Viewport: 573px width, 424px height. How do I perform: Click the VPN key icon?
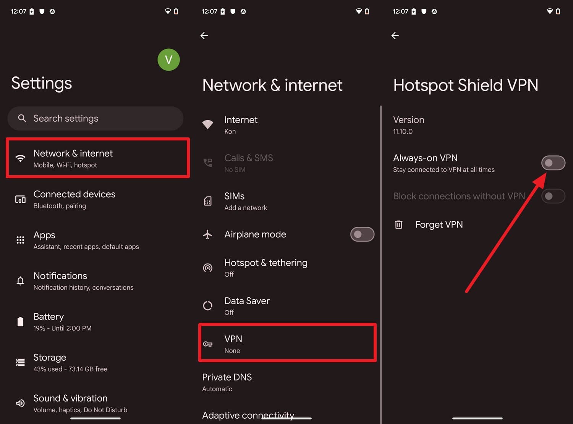[207, 344]
